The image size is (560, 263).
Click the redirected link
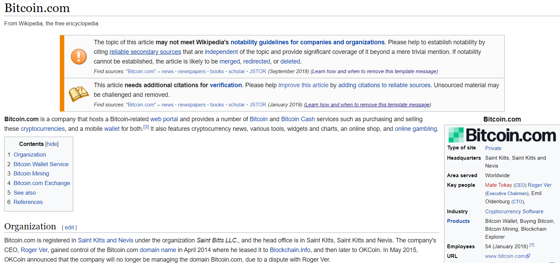[x=256, y=61]
